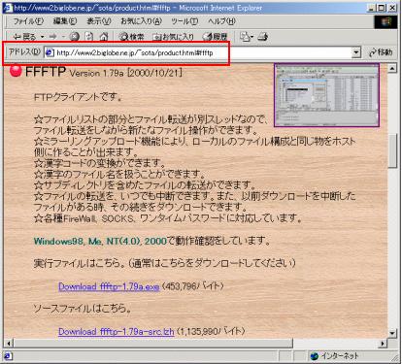This screenshot has height=364, width=402.
Task: Click the 移動 (Go) button
Action: 381,52
